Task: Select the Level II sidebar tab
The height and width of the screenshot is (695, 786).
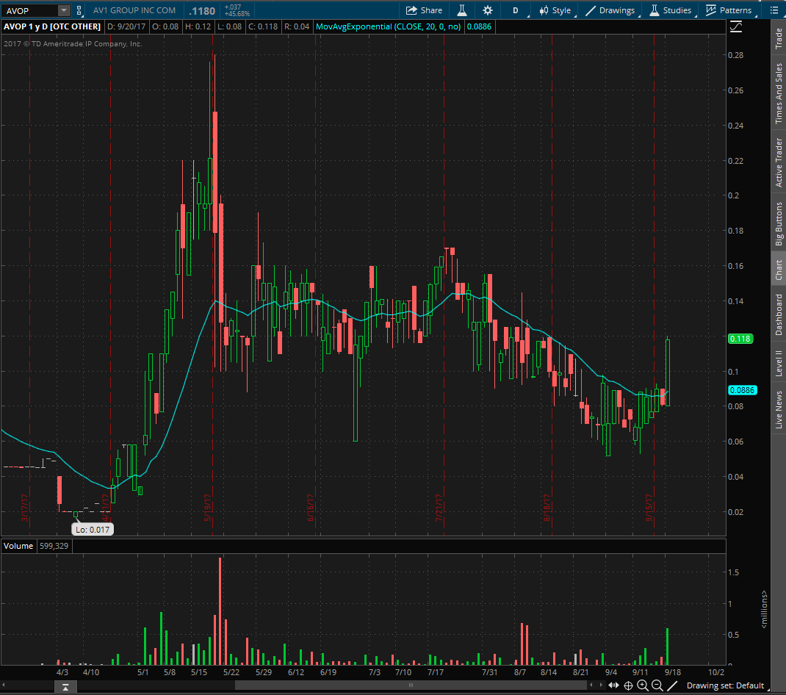Action: coord(779,363)
